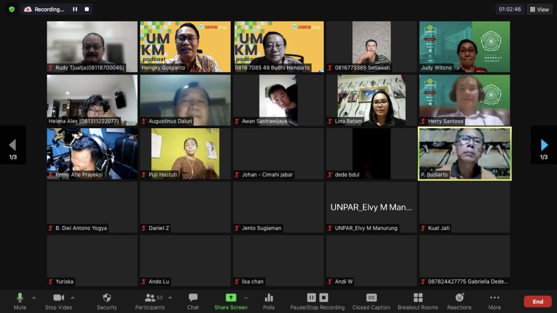This screenshot has width=557, height=313.
Task: Select P. Budiarto's video tile
Action: point(465,153)
